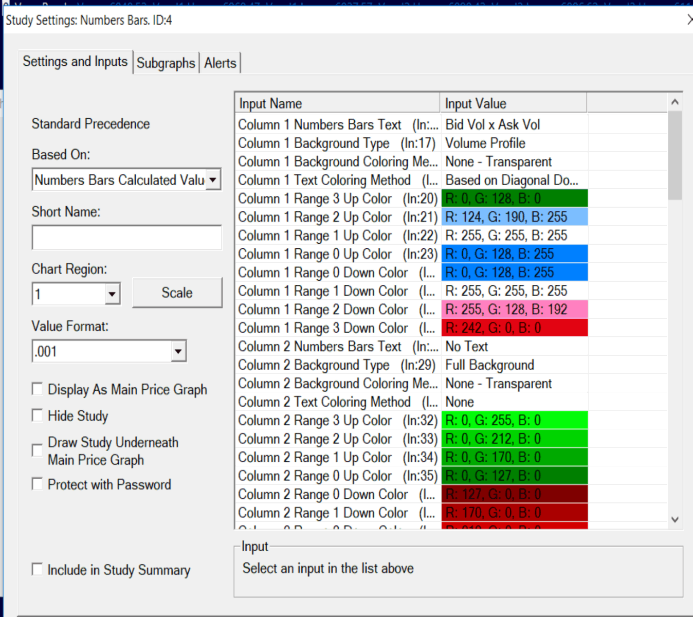Toggle Protect with Password checkbox
This screenshot has height=617, width=693.
coord(38,484)
